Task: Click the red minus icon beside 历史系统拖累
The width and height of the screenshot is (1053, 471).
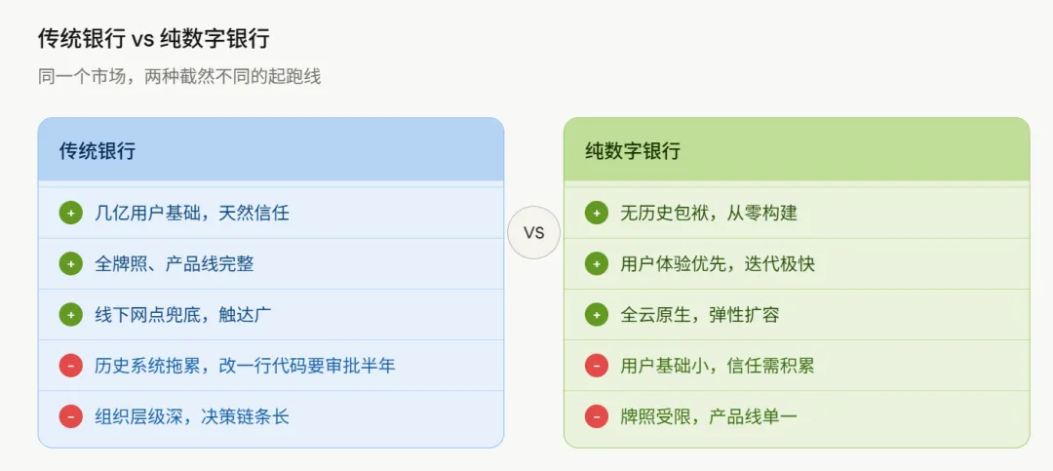Action: [x=70, y=366]
